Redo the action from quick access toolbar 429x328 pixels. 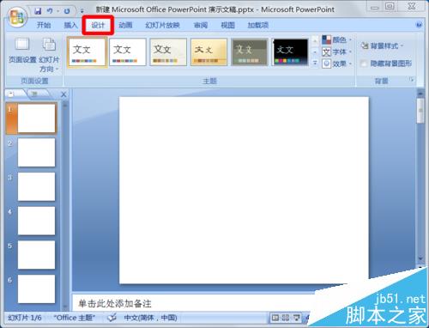click(67, 11)
